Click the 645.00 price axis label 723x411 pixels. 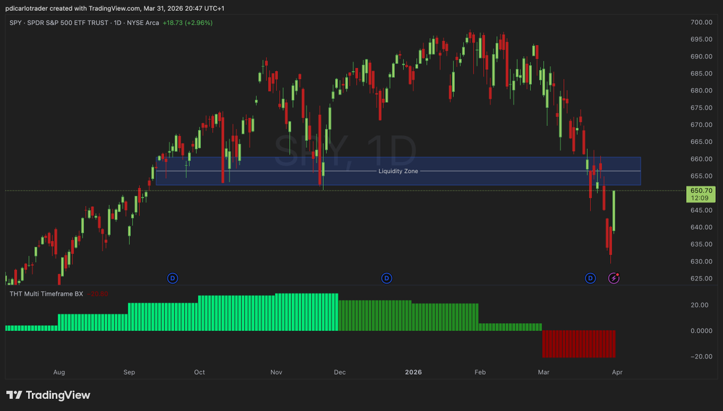(701, 210)
